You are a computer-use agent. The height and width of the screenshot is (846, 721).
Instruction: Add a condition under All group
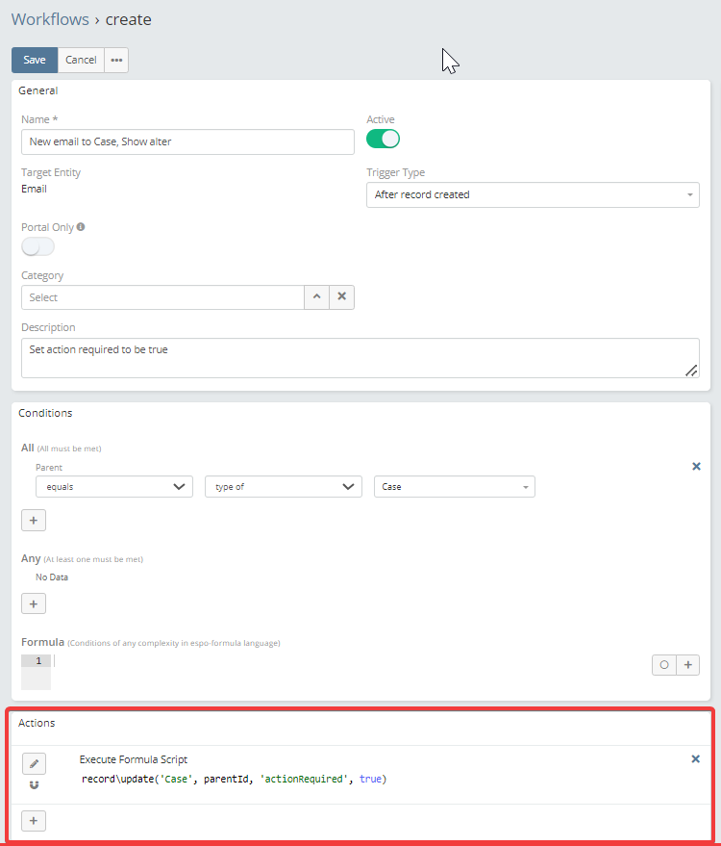click(34, 521)
